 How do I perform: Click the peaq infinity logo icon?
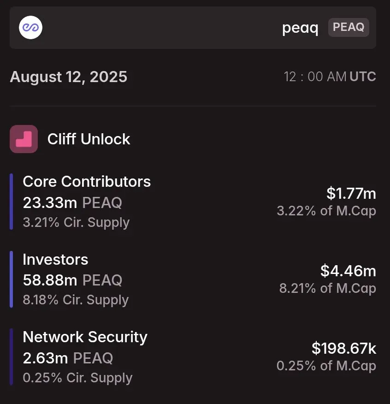coord(30,27)
